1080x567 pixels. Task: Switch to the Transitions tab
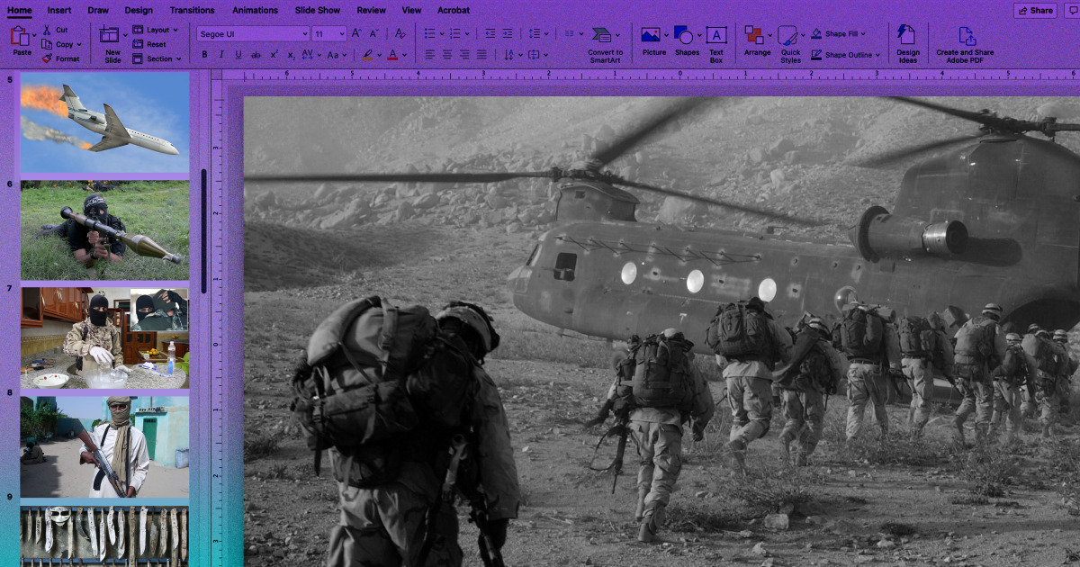pyautogui.click(x=193, y=11)
